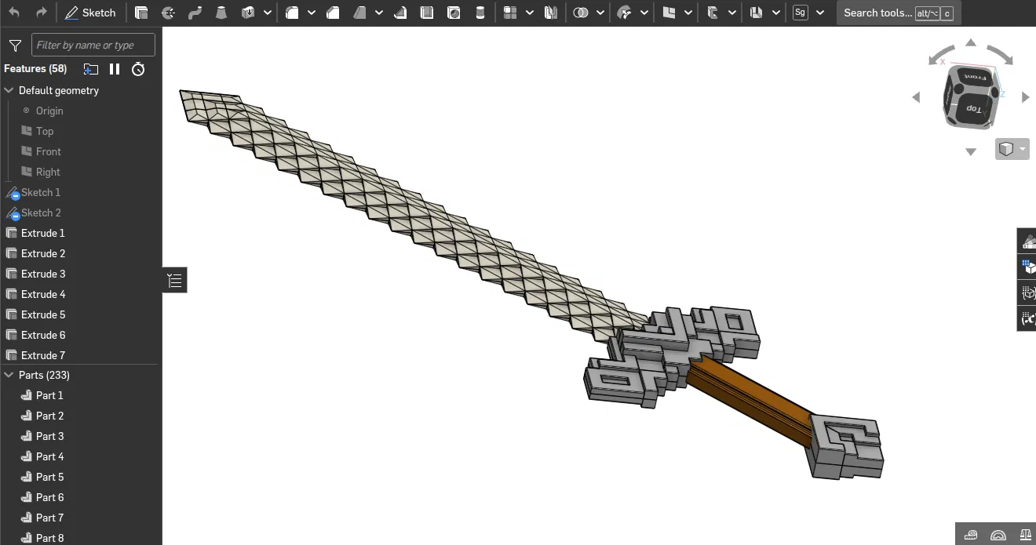Open dropdown next to Thicken tool

coord(268,13)
